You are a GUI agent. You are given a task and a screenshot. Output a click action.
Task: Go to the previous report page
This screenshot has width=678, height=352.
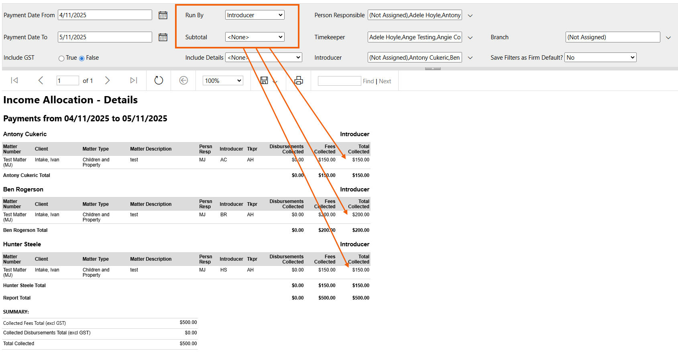pos(41,80)
